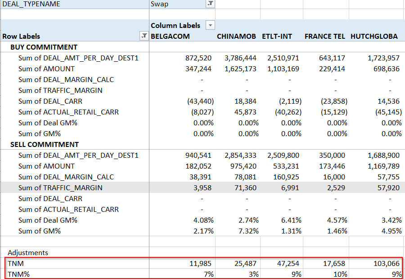
Task: Select the 4.08% Deal GM% cell under BELGACOM
Action: [x=205, y=220]
